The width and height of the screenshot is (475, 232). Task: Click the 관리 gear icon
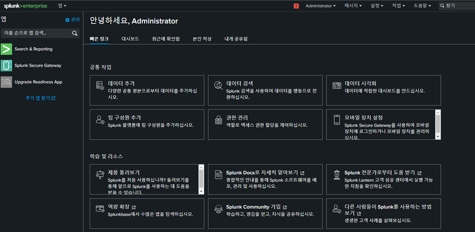pos(68,20)
